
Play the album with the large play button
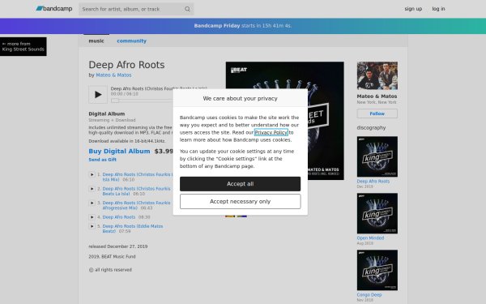tap(98, 94)
